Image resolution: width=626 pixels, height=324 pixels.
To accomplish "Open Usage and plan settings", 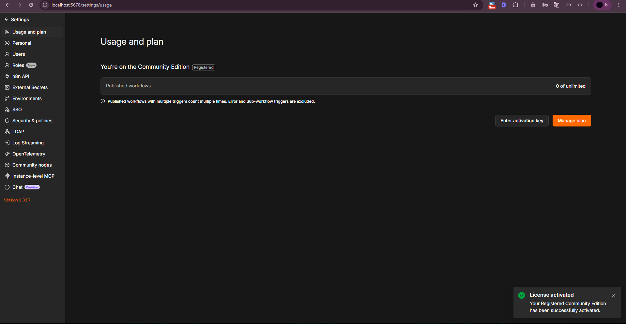I will tap(32, 32).
